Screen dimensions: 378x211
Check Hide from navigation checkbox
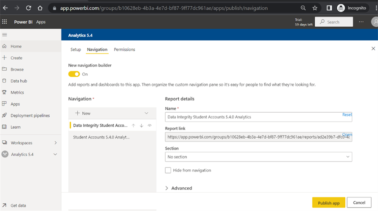tap(168, 170)
